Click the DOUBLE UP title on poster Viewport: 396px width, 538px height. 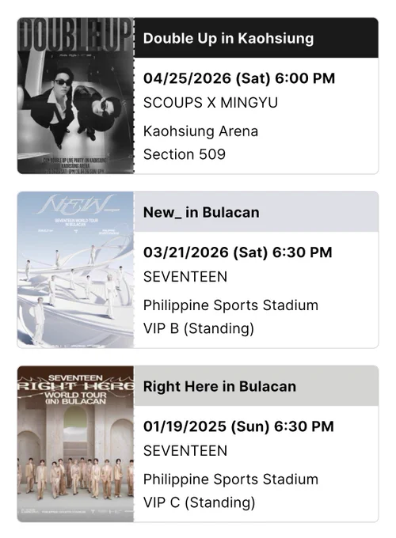75,34
